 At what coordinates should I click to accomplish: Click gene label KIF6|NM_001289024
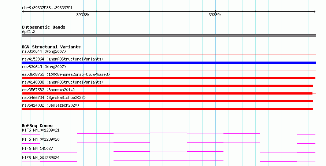click(x=41, y=158)
